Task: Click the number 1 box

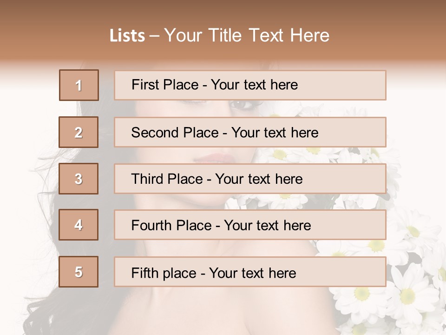Action: pos(79,85)
